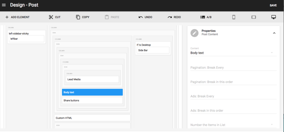284x132 pixels.
Task: Click the Cut scissors icon
Action: [51, 17]
